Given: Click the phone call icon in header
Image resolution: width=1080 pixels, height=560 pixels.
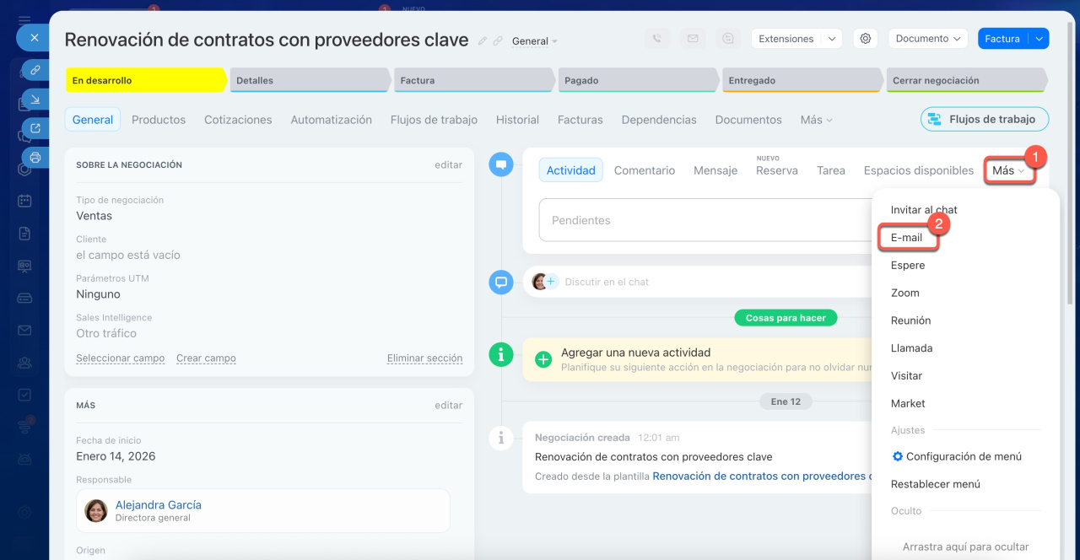Looking at the screenshot, I should [657, 39].
